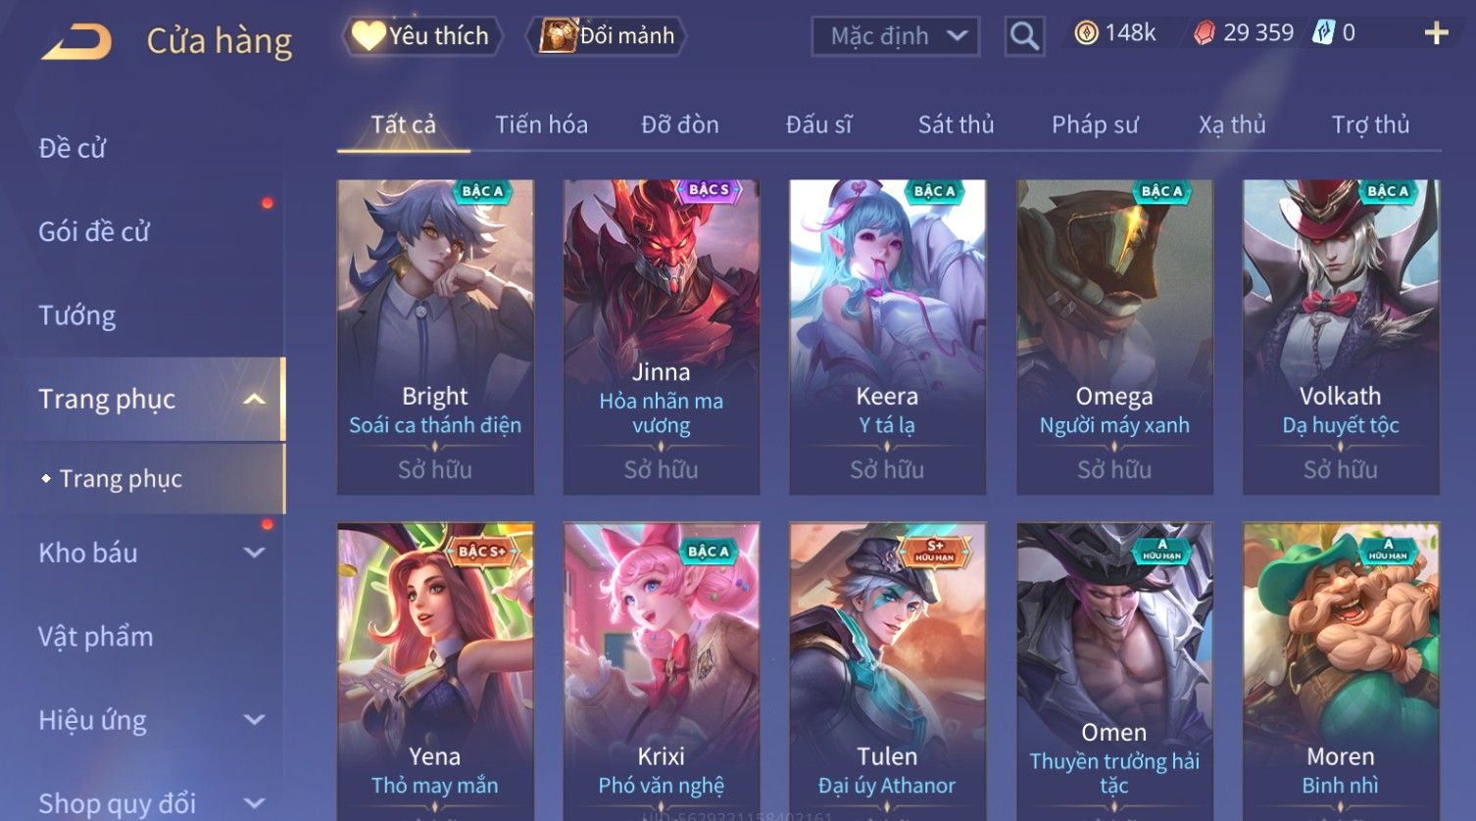Select Yena Thỏ may mắn skin card
Image resolution: width=1476 pixels, height=821 pixels.
[x=435, y=671]
